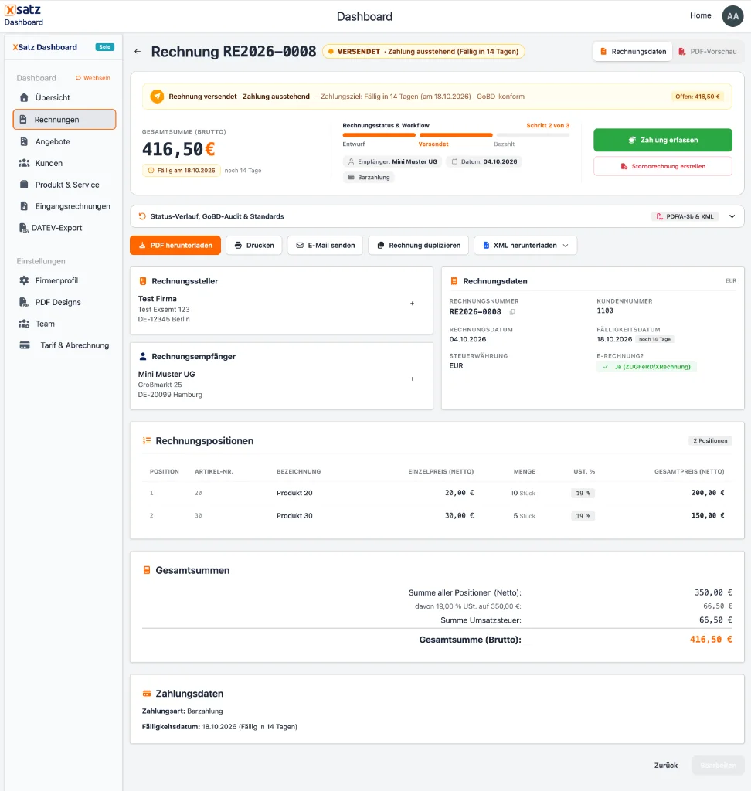Screen dimensions: 751x791
Task: Expand the Status-Verlauf section chevron
Action: coord(732,216)
